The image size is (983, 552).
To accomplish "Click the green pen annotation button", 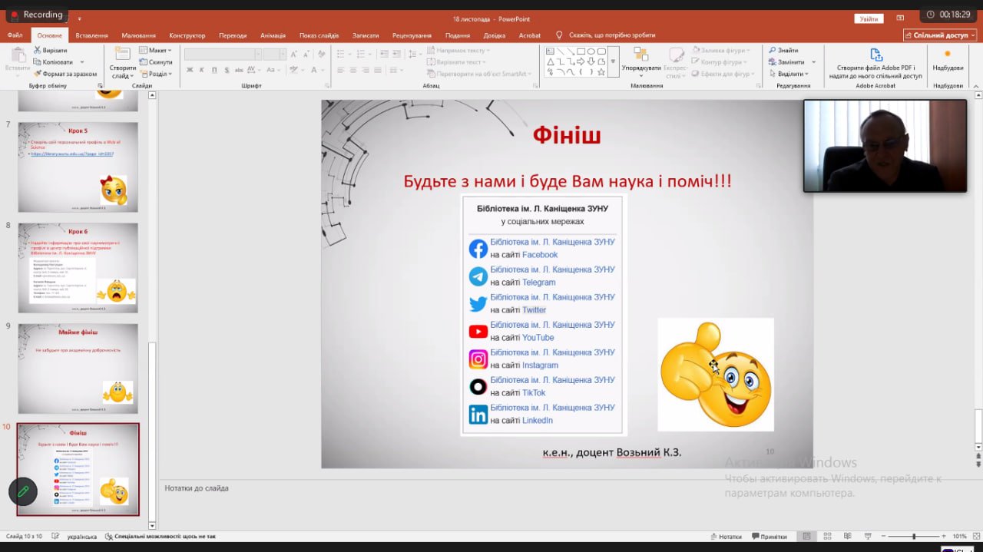I will click(23, 491).
